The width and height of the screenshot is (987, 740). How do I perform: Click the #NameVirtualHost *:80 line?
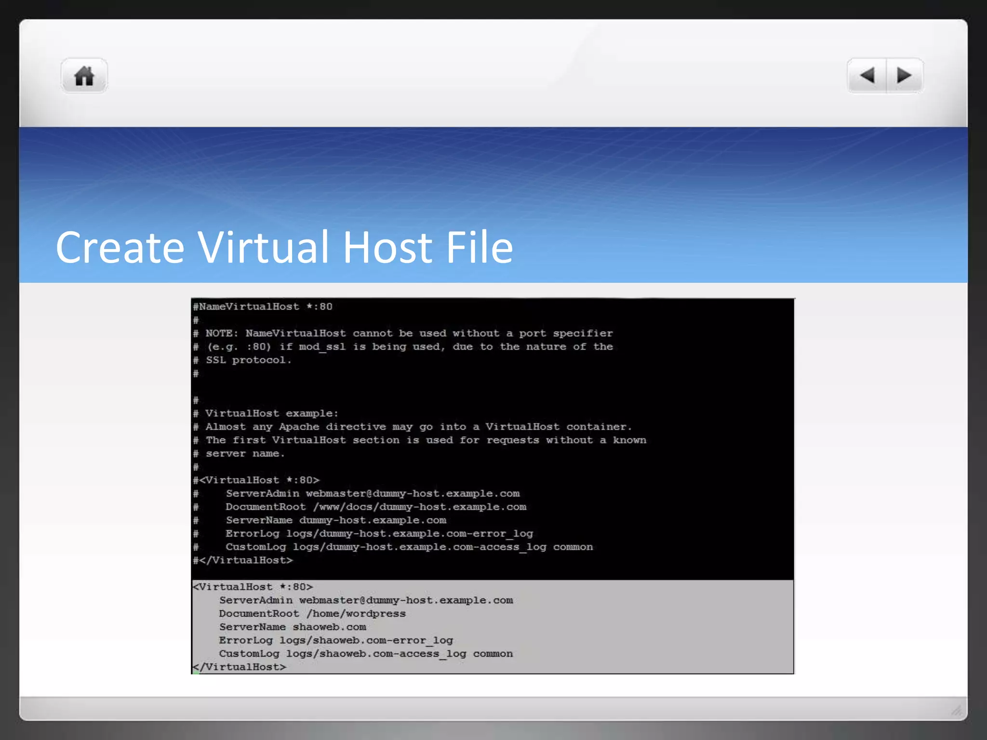point(263,306)
